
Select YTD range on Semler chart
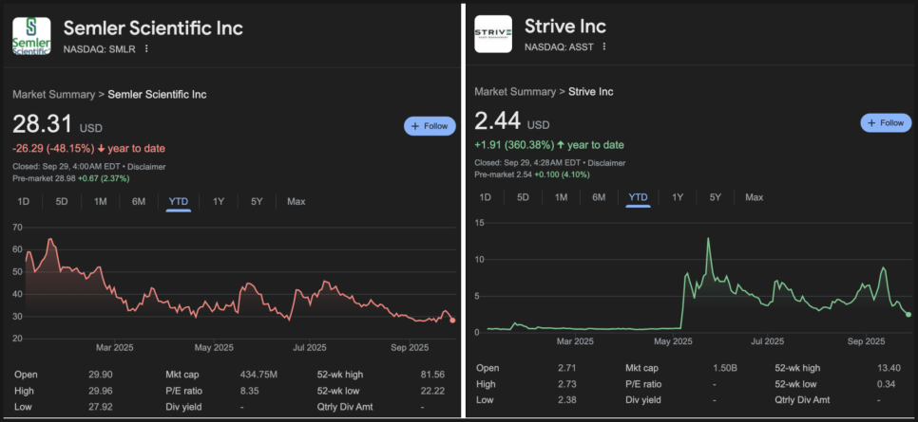tap(179, 202)
